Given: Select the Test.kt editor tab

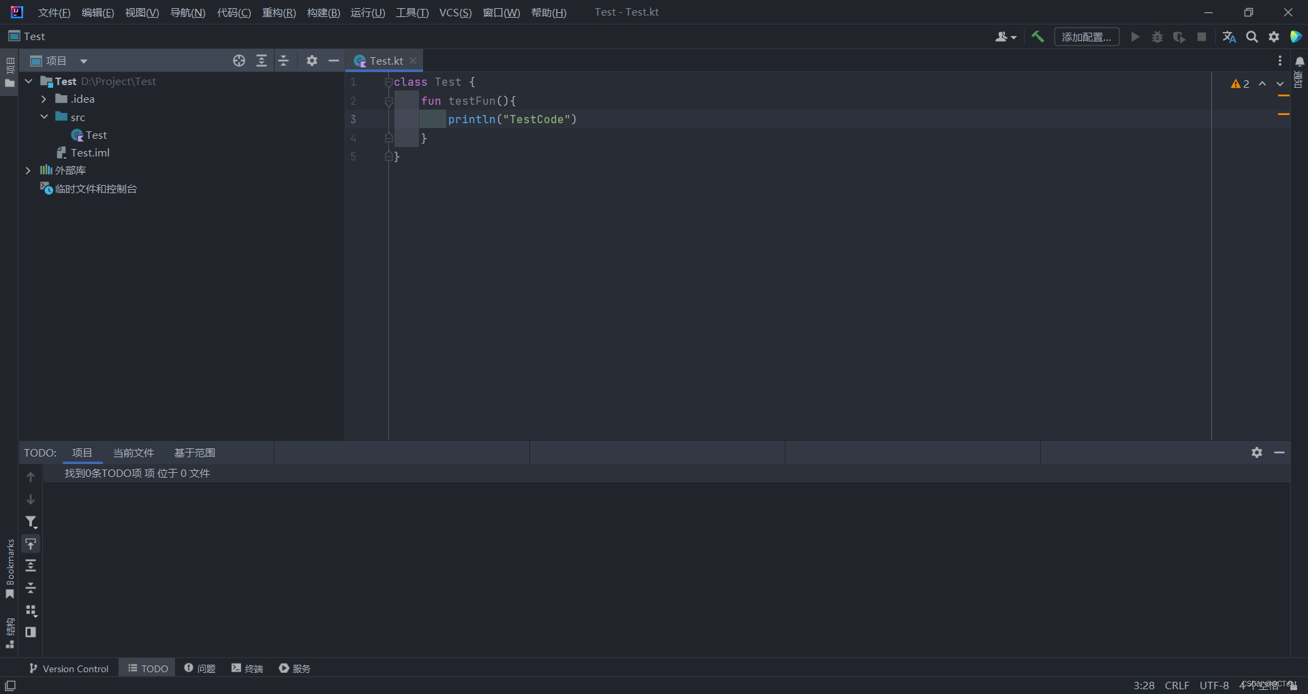Looking at the screenshot, I should pos(386,61).
